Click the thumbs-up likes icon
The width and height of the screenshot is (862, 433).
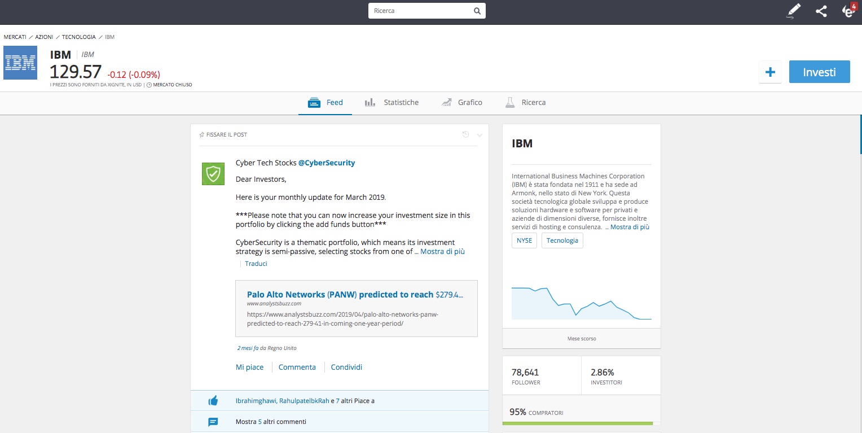point(213,401)
